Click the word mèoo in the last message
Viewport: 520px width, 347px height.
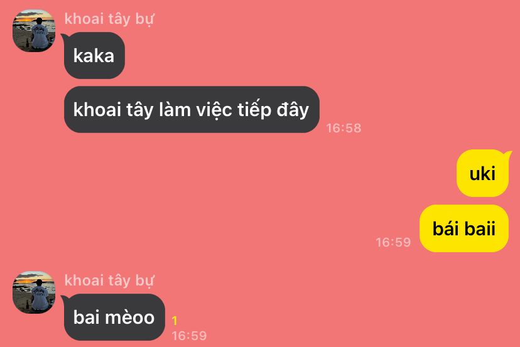pos(129,317)
